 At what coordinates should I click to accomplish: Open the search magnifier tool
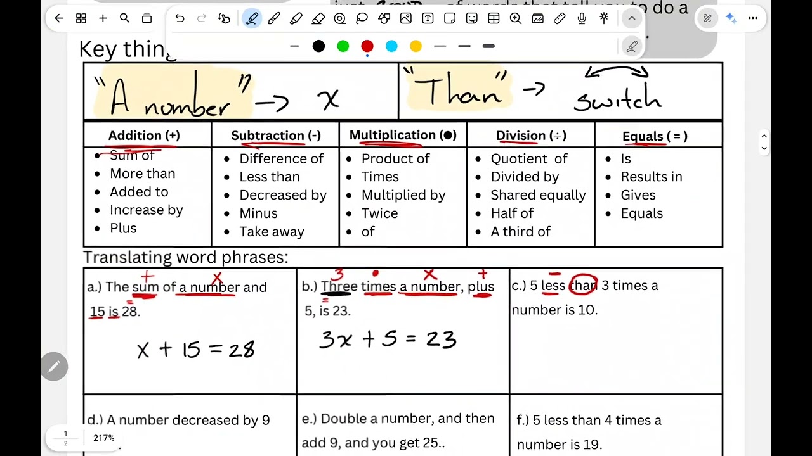point(125,19)
